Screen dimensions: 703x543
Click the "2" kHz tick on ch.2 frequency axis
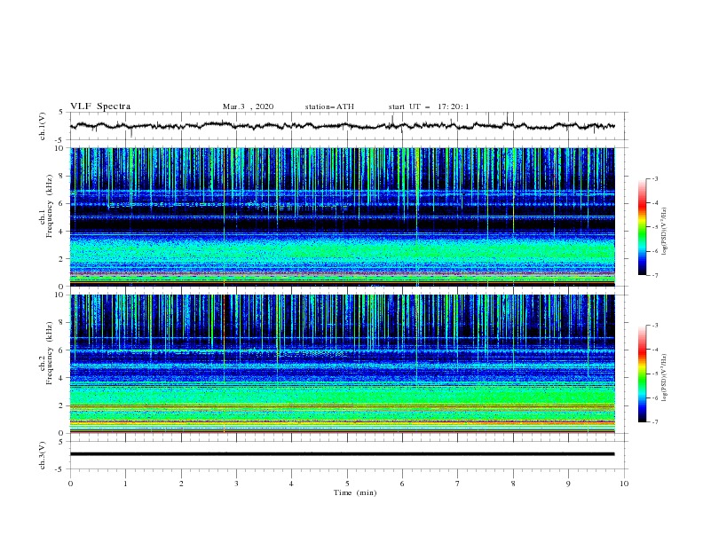[62, 405]
